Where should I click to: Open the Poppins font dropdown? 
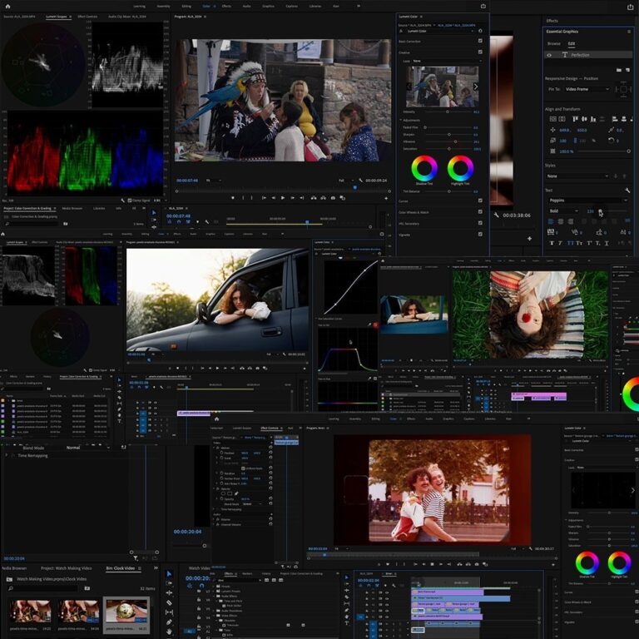(x=587, y=200)
